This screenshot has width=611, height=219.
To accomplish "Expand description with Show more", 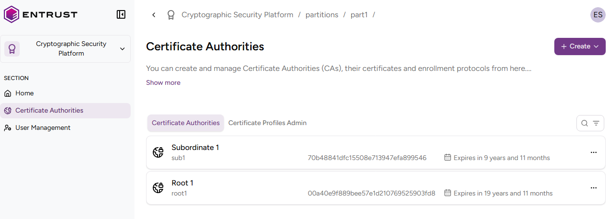I will tap(163, 82).
